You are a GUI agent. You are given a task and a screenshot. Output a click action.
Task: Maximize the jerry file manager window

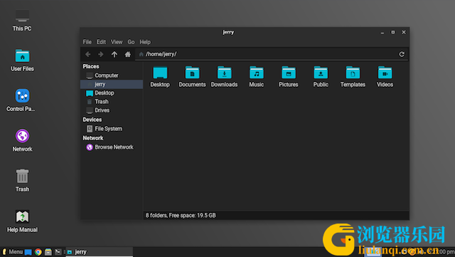click(x=393, y=32)
